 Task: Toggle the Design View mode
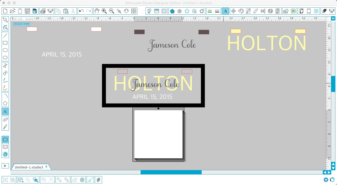click(x=21, y=24)
